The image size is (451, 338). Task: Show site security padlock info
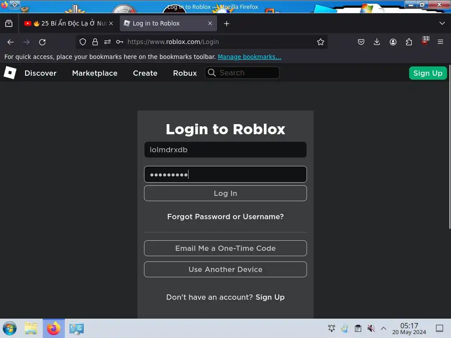95,42
